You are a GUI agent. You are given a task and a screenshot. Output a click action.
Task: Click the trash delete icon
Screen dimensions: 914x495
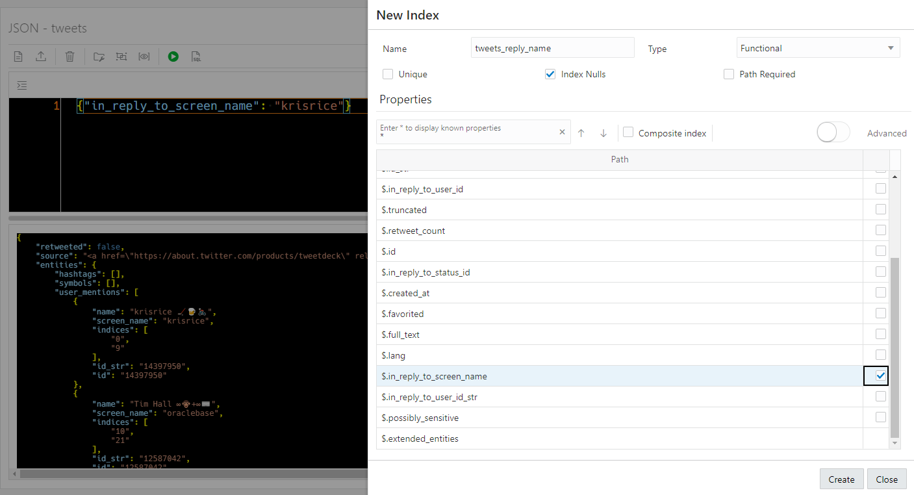coord(70,57)
